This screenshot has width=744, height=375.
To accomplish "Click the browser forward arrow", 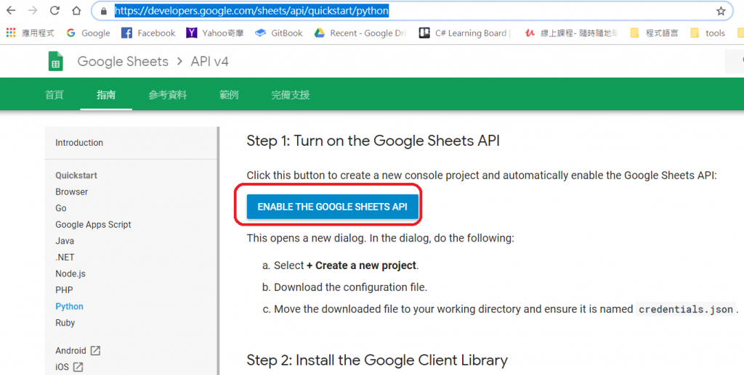I will (33, 10).
